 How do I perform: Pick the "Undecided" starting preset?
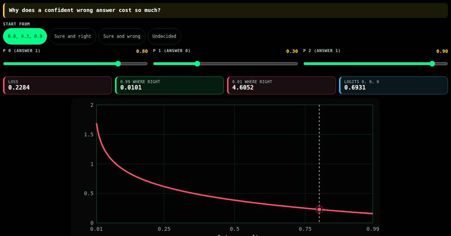[164, 36]
